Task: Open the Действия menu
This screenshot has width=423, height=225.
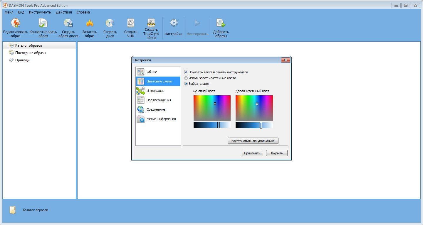Action: (x=64, y=12)
